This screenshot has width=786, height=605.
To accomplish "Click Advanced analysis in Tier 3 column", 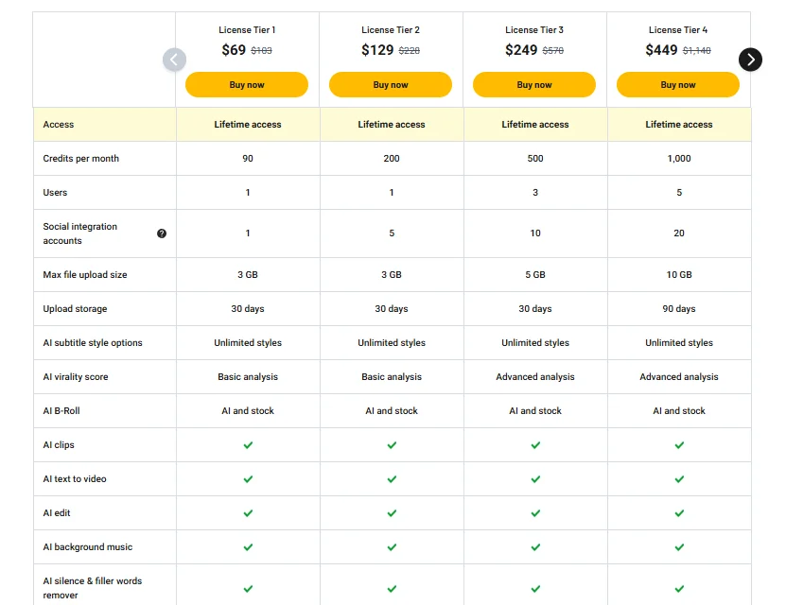I will (x=535, y=377).
